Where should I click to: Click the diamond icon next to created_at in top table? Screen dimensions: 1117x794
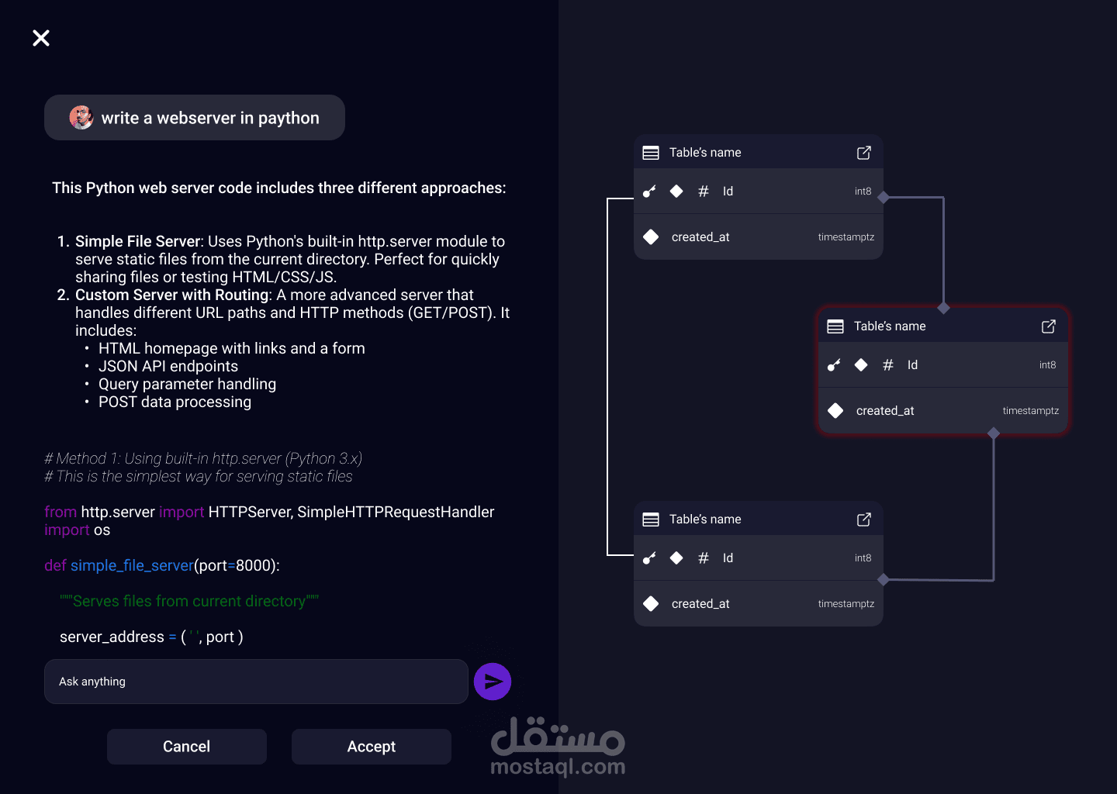650,236
